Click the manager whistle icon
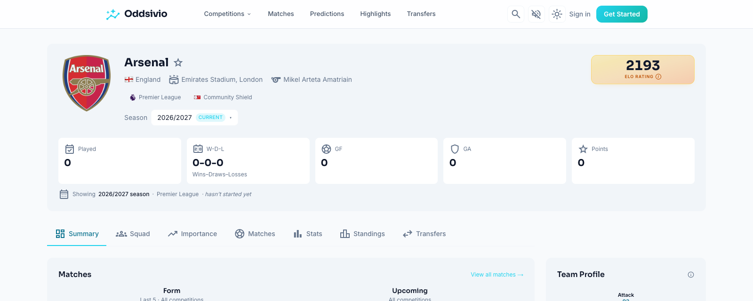Viewport: 753px width, 301px height. (276, 80)
